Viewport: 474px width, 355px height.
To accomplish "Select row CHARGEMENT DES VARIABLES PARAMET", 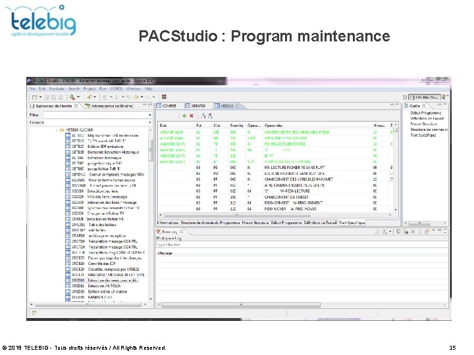I will tap(276, 179).
